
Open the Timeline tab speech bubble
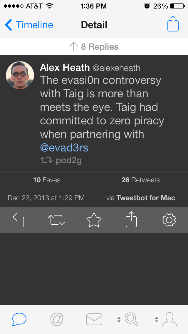coord(19,319)
